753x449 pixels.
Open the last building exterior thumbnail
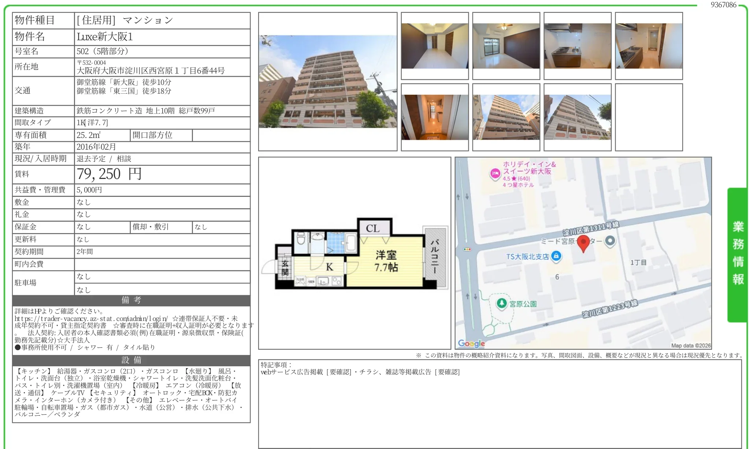coord(577,117)
